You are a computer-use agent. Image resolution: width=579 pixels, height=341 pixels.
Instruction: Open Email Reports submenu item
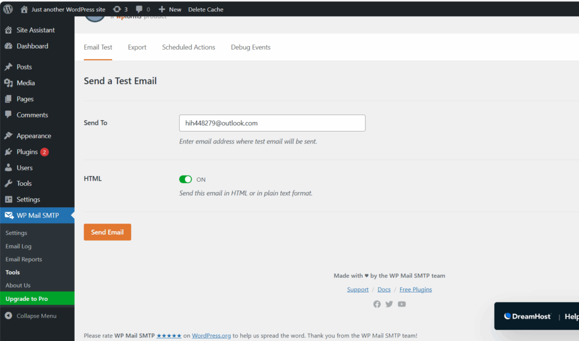coord(24,259)
